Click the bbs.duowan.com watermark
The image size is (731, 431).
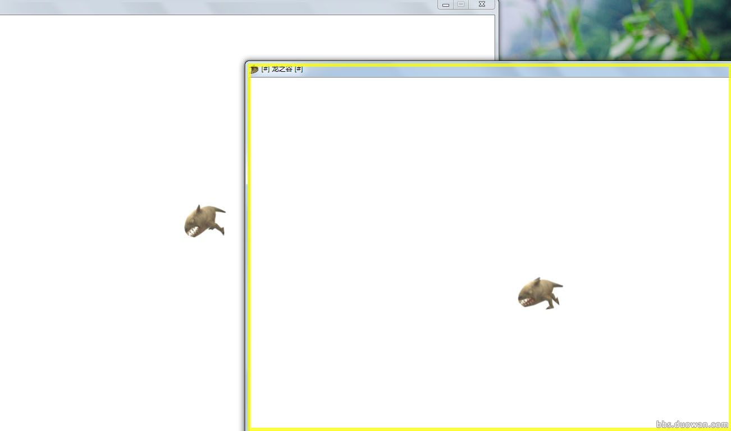click(x=692, y=425)
